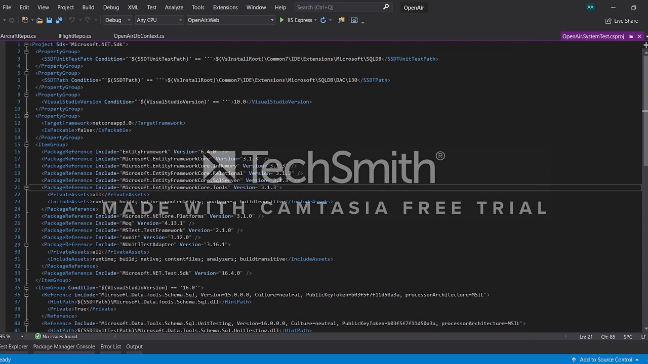Click Add to Source Control
This screenshot has height=364, width=648.
coord(606,359)
